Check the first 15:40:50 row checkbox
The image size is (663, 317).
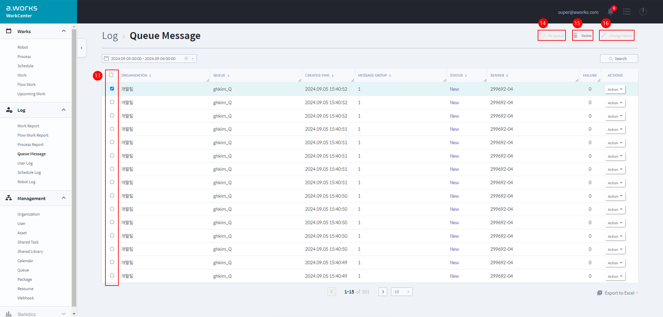click(112, 195)
